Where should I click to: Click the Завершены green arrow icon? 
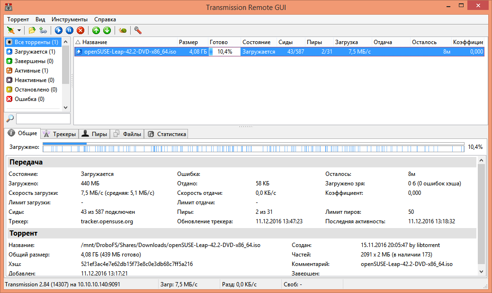click(x=9, y=61)
